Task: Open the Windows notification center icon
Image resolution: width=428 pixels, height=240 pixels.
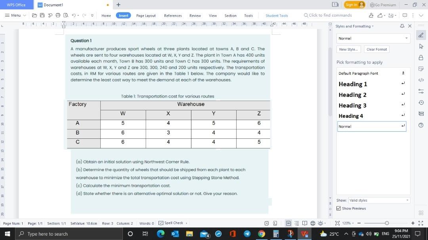Action: coord(418,234)
